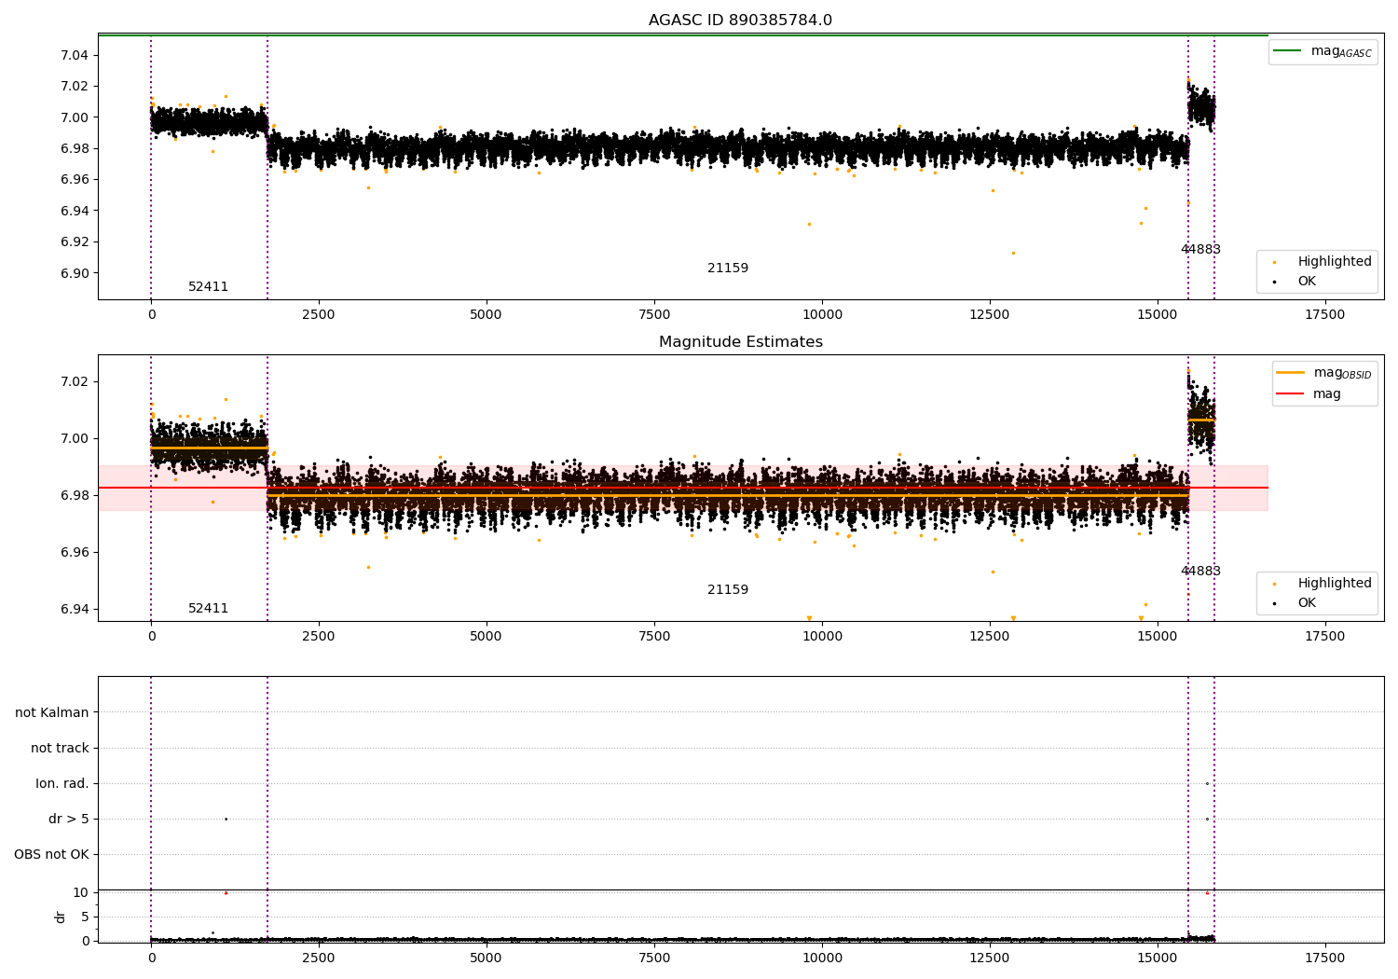Screen dimensions: 1398x979
Task: Click the not track row label
Action: pos(60,749)
